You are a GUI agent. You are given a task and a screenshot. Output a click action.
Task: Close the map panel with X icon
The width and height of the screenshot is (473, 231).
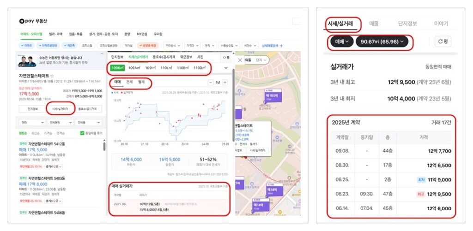tap(239, 60)
